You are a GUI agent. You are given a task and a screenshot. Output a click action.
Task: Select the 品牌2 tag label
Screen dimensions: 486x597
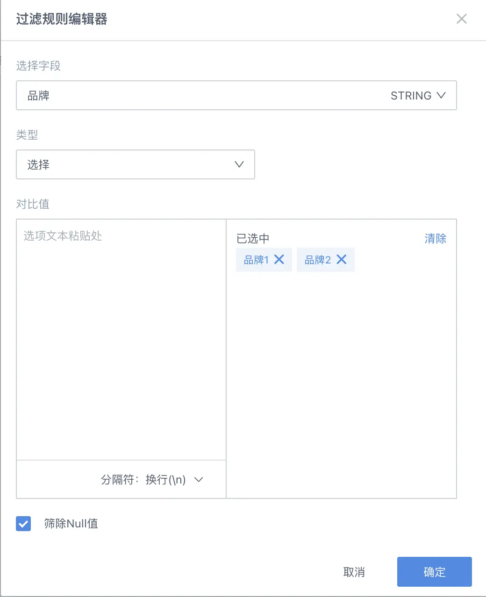click(318, 260)
